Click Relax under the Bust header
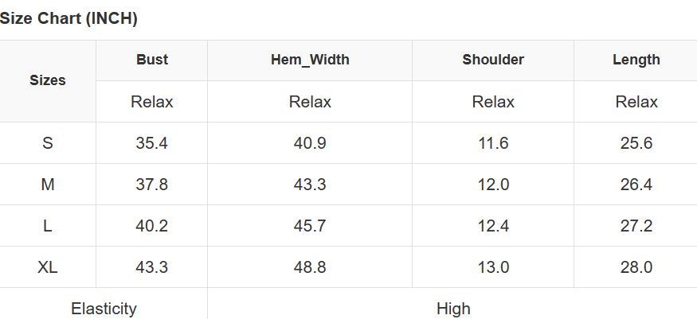This screenshot has width=697, height=319. (x=152, y=102)
